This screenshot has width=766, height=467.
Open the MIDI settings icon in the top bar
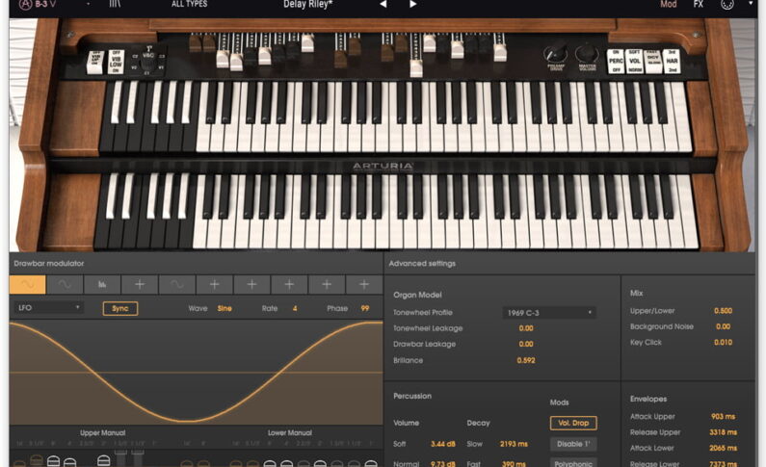727,5
